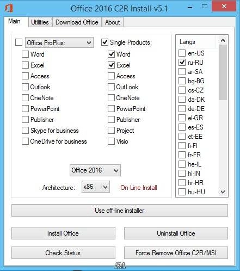Check PowerPoint under Single Products
Image resolution: width=240 pixels, height=271 pixels.
[x=111, y=109]
